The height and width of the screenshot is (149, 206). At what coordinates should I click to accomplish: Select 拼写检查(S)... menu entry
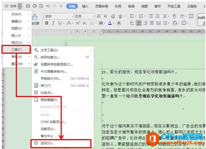(x=62, y=57)
